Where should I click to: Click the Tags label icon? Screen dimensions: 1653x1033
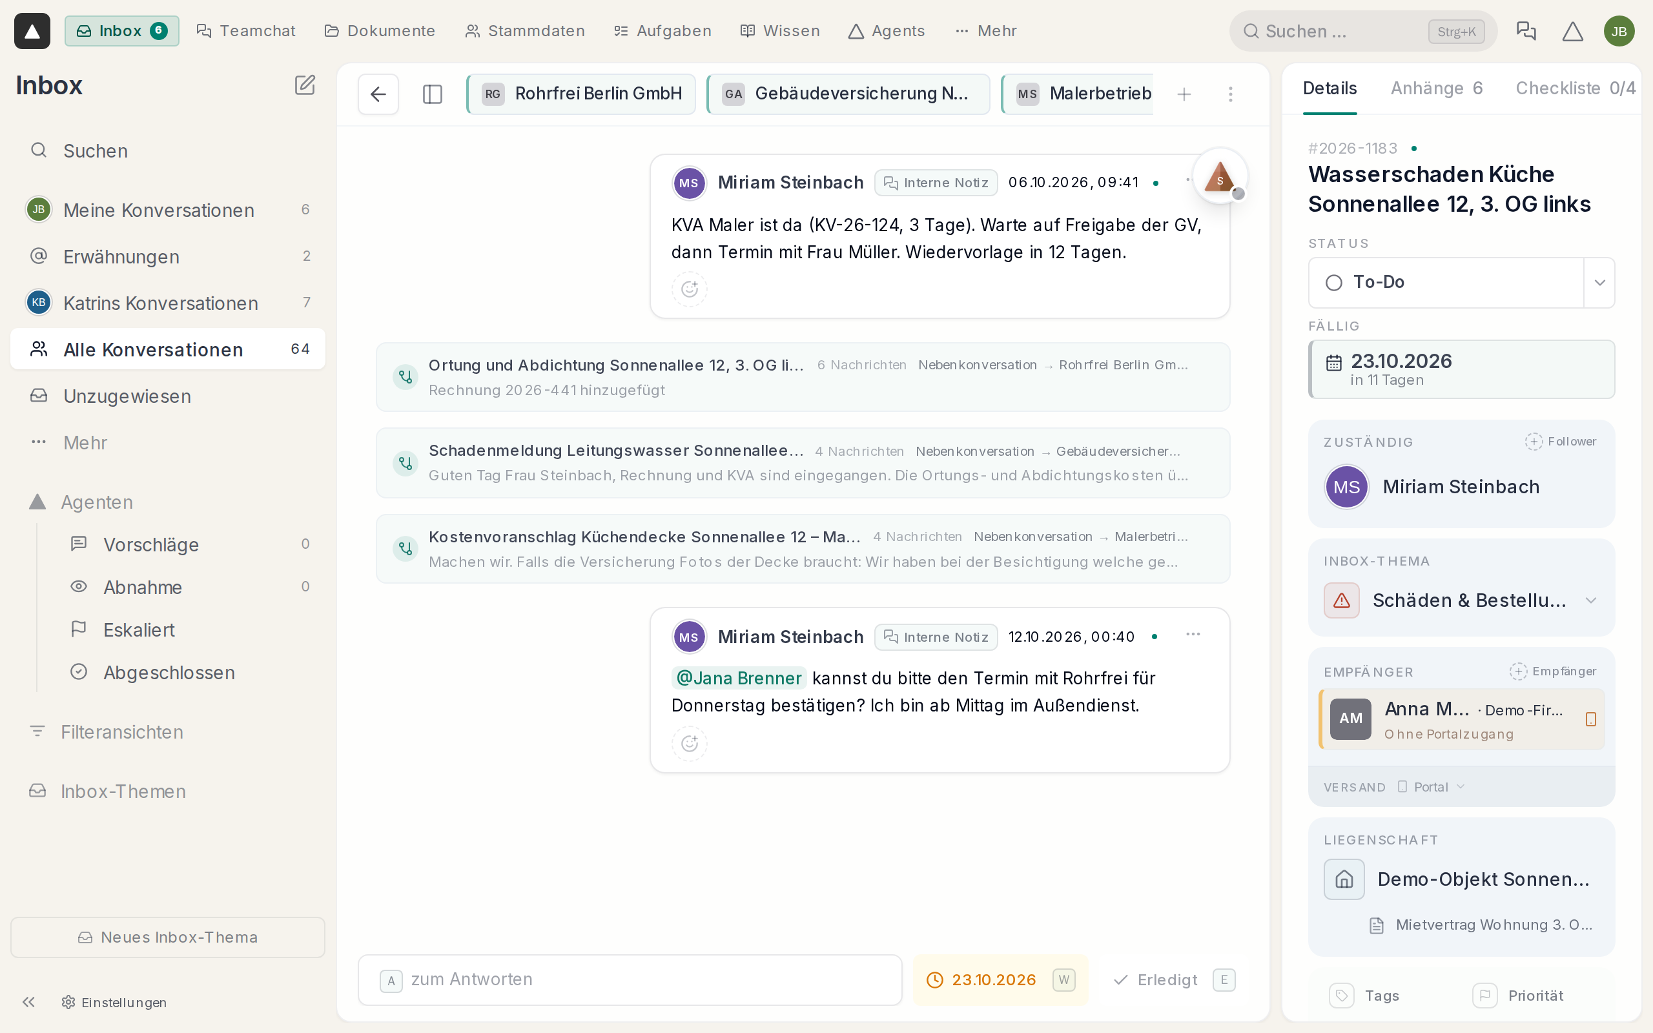1342,996
